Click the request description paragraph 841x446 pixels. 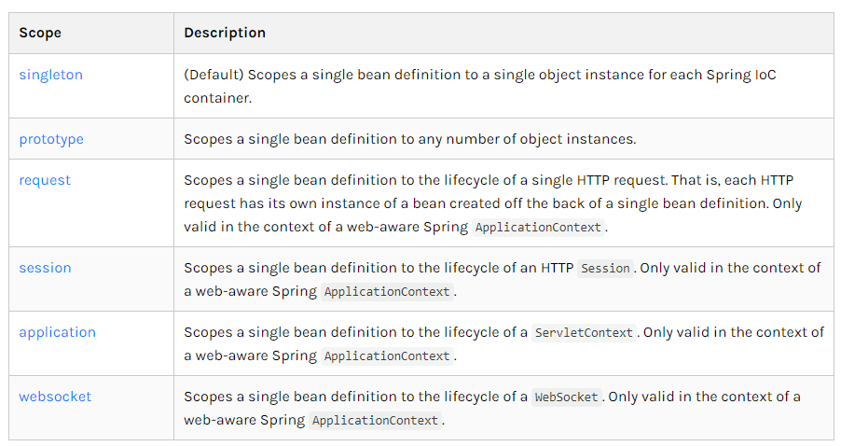(x=493, y=204)
